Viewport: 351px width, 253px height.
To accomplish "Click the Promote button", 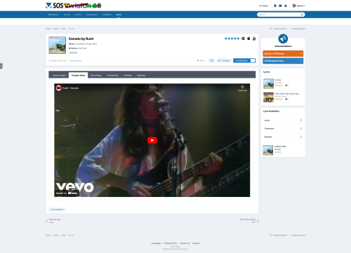I will [x=224, y=60].
